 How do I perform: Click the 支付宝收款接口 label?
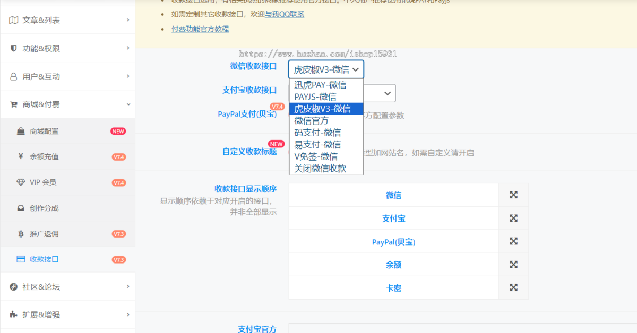(249, 90)
